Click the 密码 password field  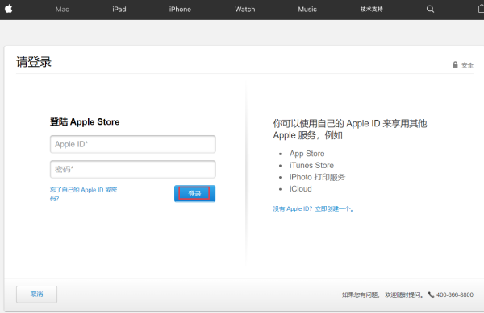pos(133,169)
